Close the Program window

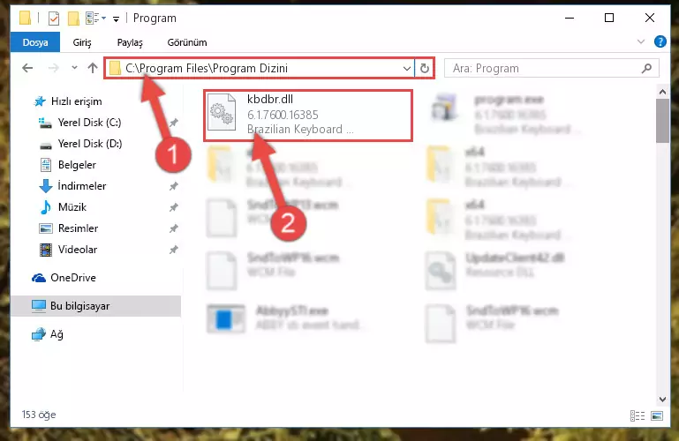(650, 19)
